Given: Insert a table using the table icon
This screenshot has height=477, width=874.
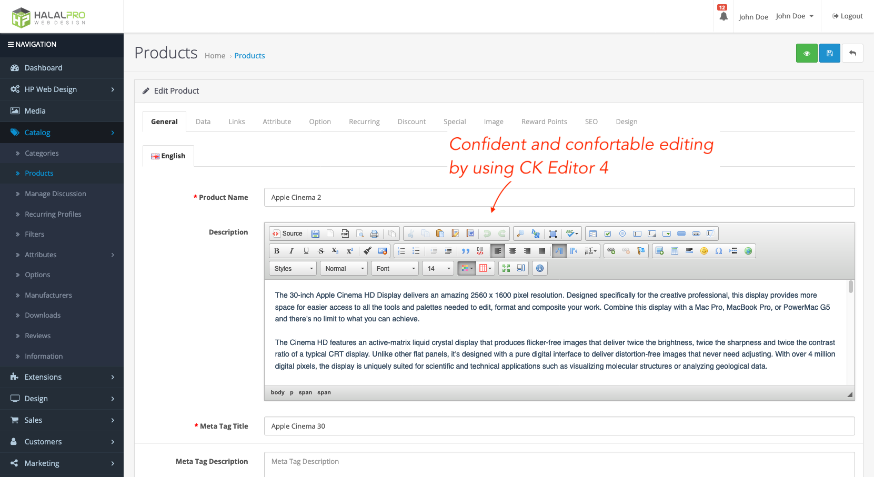Looking at the screenshot, I should pyautogui.click(x=675, y=251).
